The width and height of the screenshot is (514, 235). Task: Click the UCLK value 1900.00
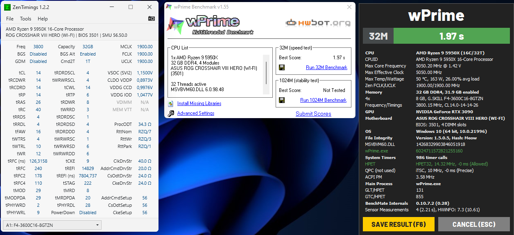pos(145,61)
